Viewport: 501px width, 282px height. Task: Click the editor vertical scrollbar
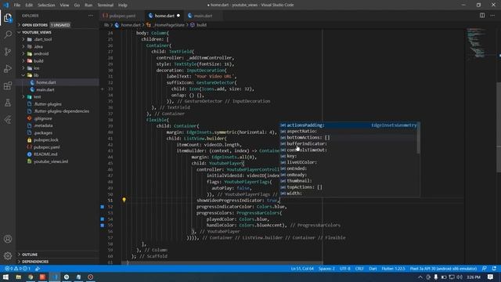499,128
